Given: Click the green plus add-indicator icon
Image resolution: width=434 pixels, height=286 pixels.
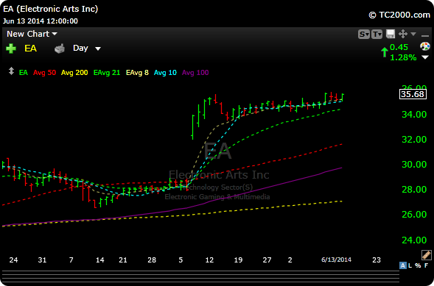Looking at the screenshot, I should point(11,49).
